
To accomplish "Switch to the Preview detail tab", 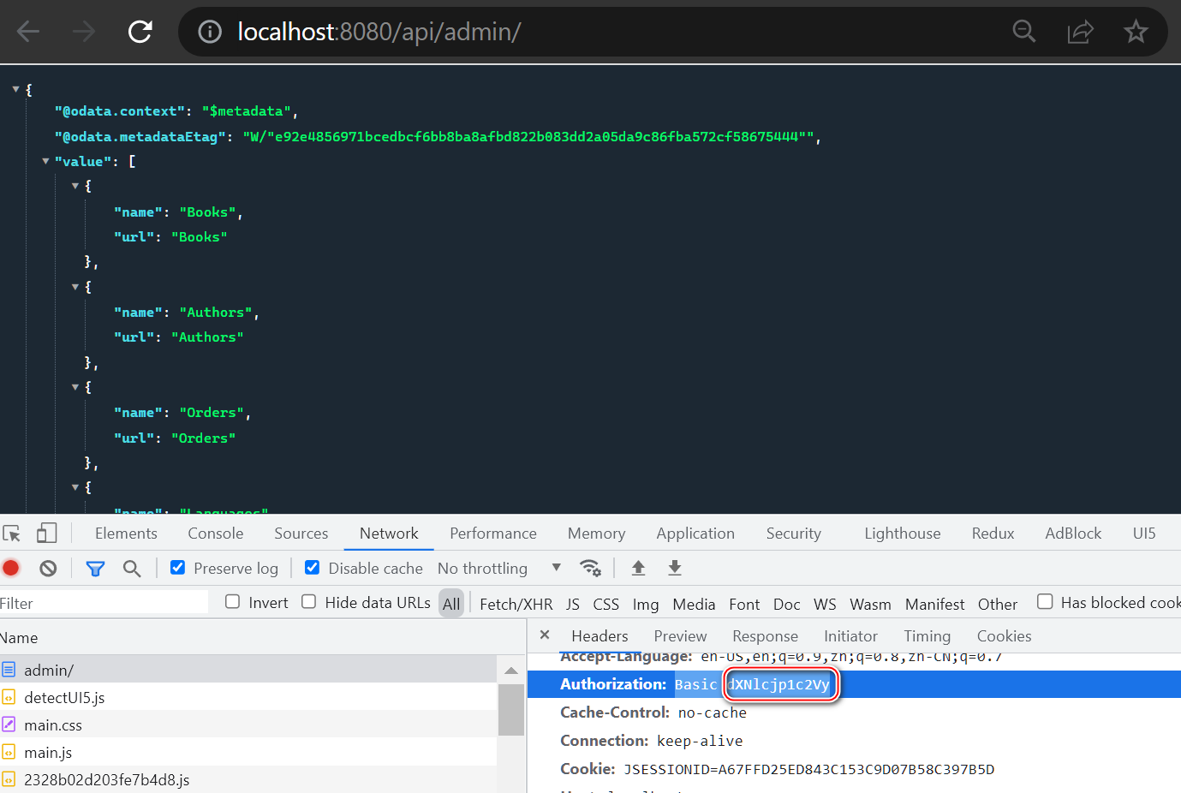I will click(680, 636).
